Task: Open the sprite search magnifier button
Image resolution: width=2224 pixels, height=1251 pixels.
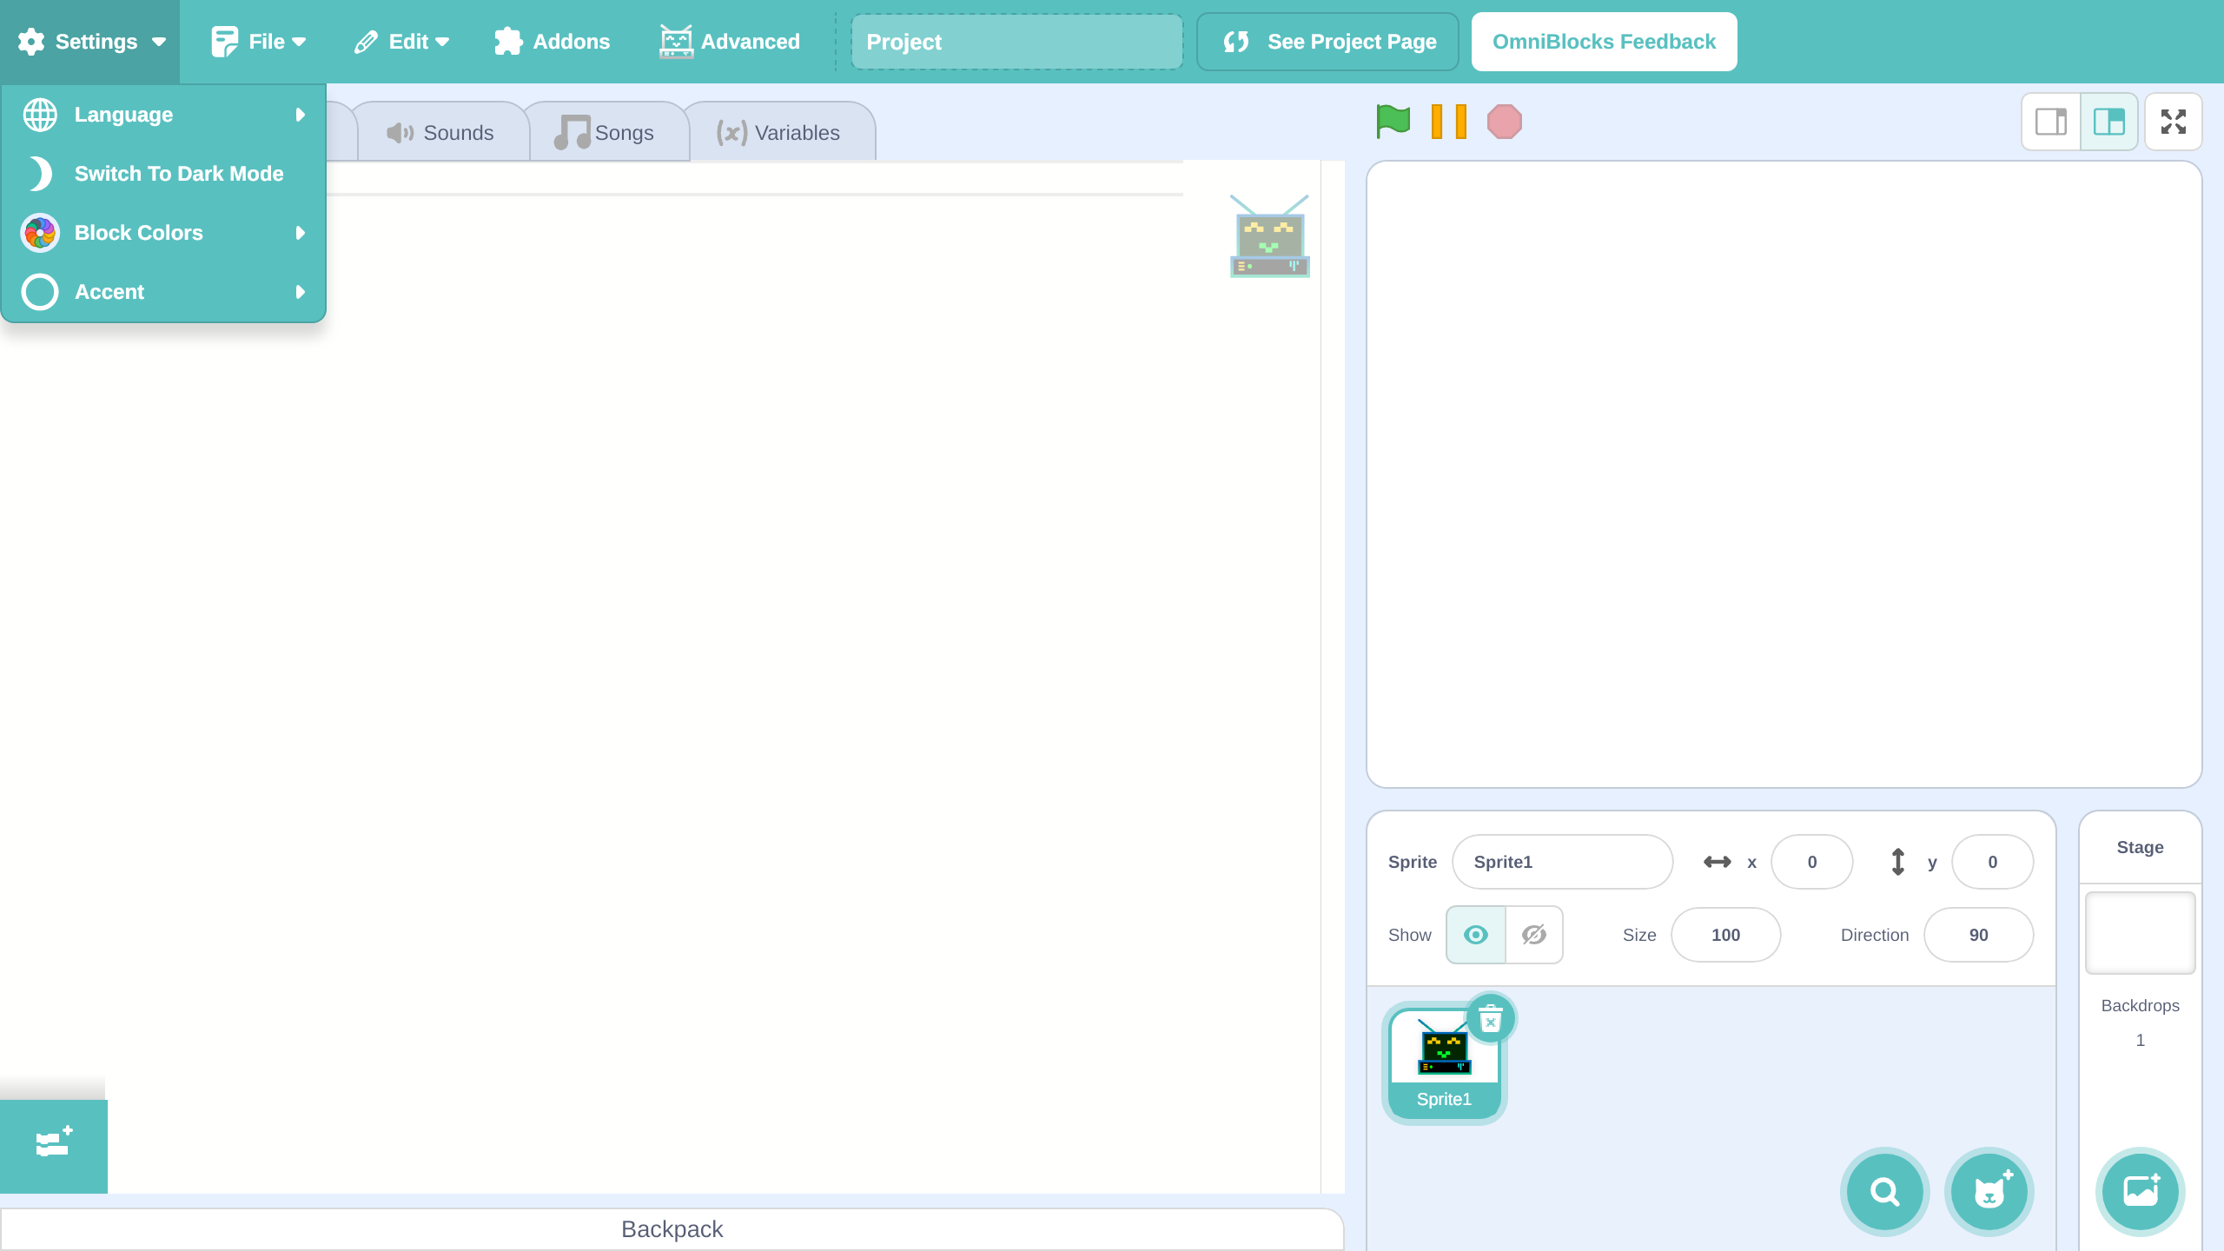Action: (1884, 1191)
